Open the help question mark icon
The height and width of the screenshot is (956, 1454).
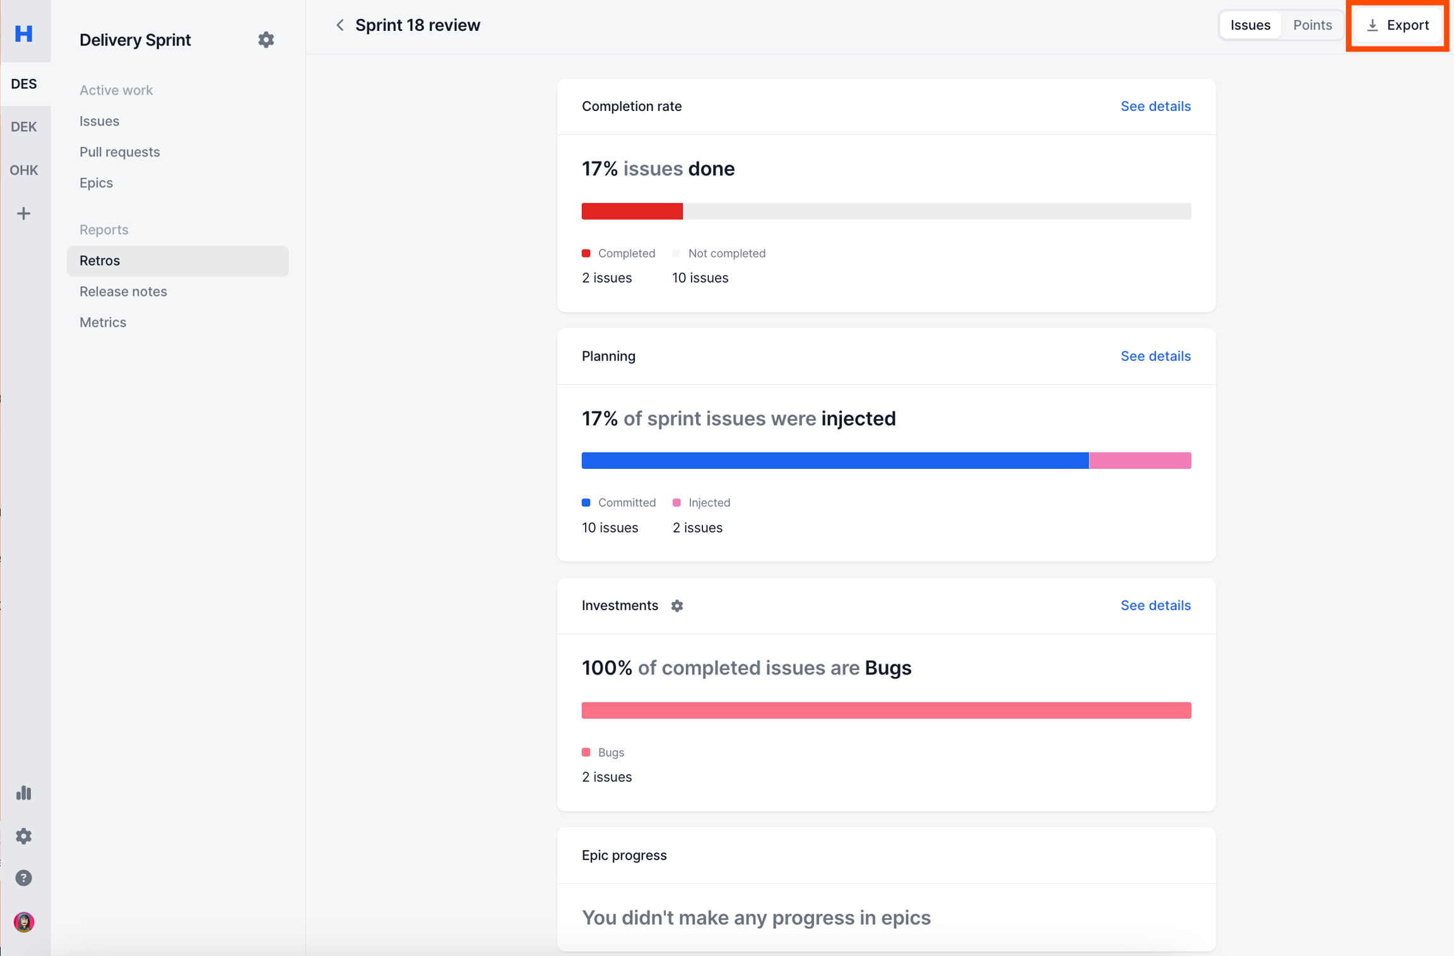pyautogui.click(x=24, y=878)
